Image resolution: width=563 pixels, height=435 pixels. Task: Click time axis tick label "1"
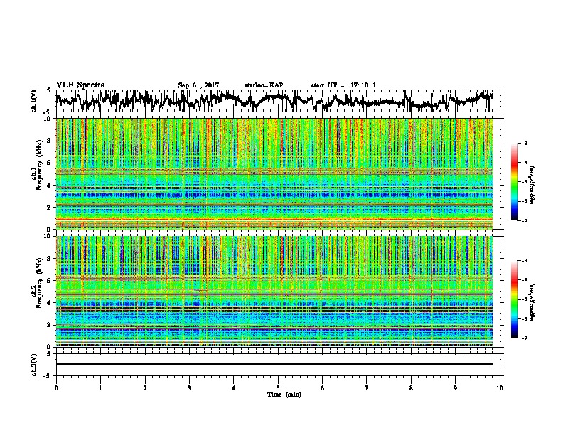(x=100, y=388)
